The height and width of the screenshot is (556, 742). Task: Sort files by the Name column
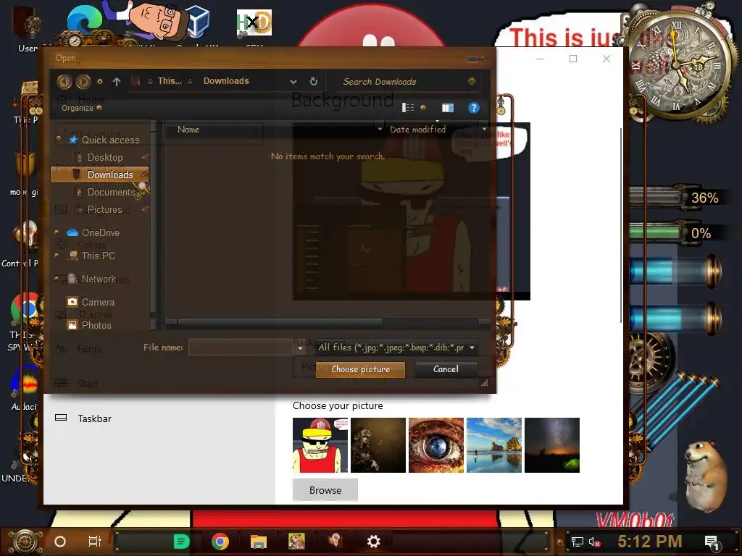[188, 130]
